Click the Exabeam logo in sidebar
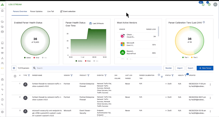219x117 pixels. (x=2, y=5)
